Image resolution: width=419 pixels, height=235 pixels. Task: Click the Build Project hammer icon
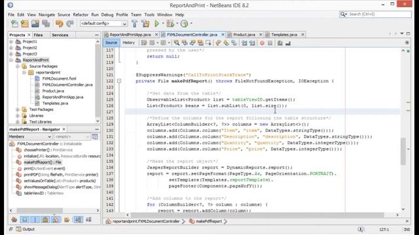click(134, 23)
